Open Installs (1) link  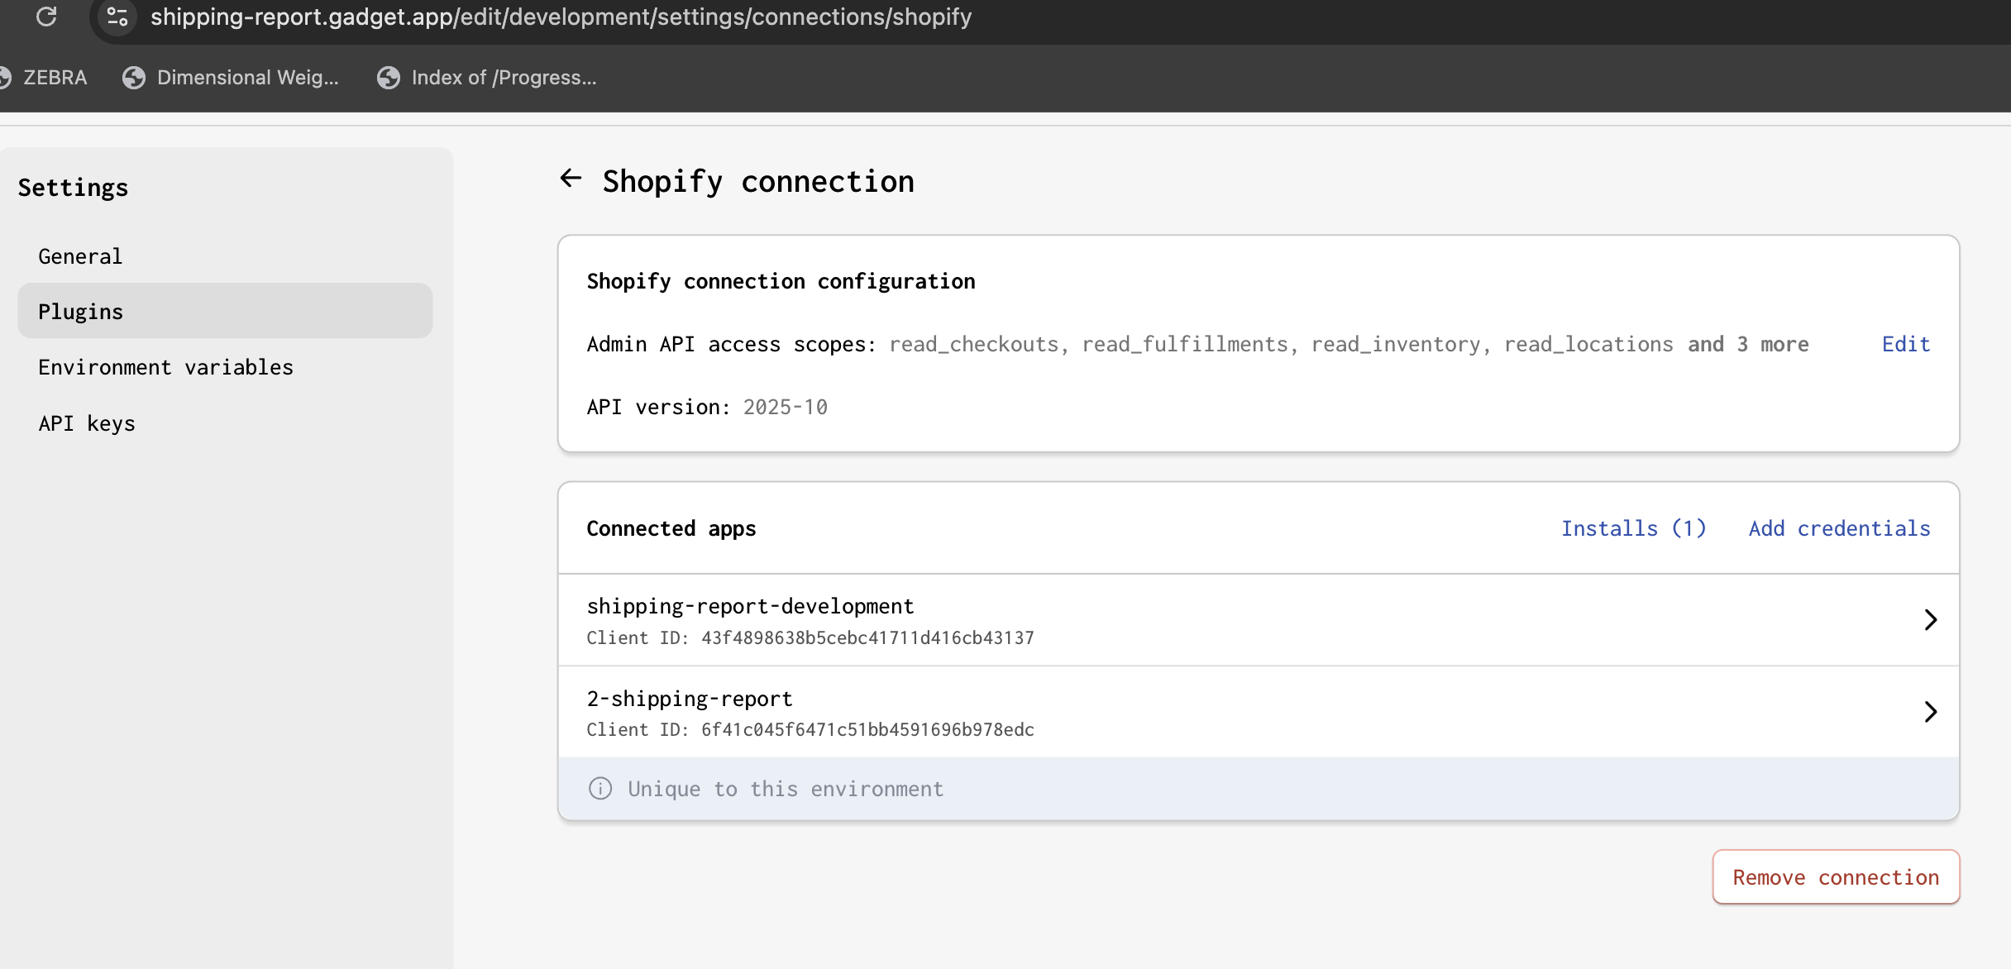1633,528
